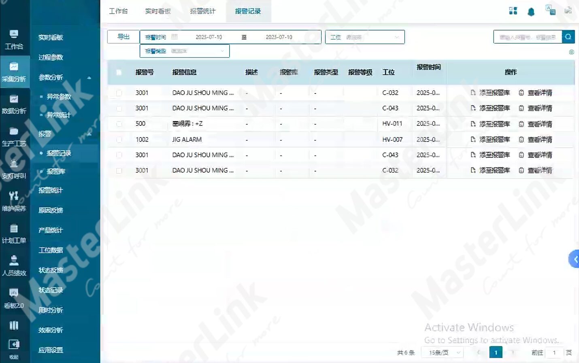Screen dimensions: 579x363
Task: Click the 导出 export button
Action: [x=123, y=37]
